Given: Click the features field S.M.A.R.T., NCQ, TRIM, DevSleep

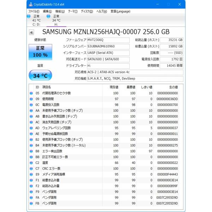Looking at the screenshot, I should coord(135,79).
